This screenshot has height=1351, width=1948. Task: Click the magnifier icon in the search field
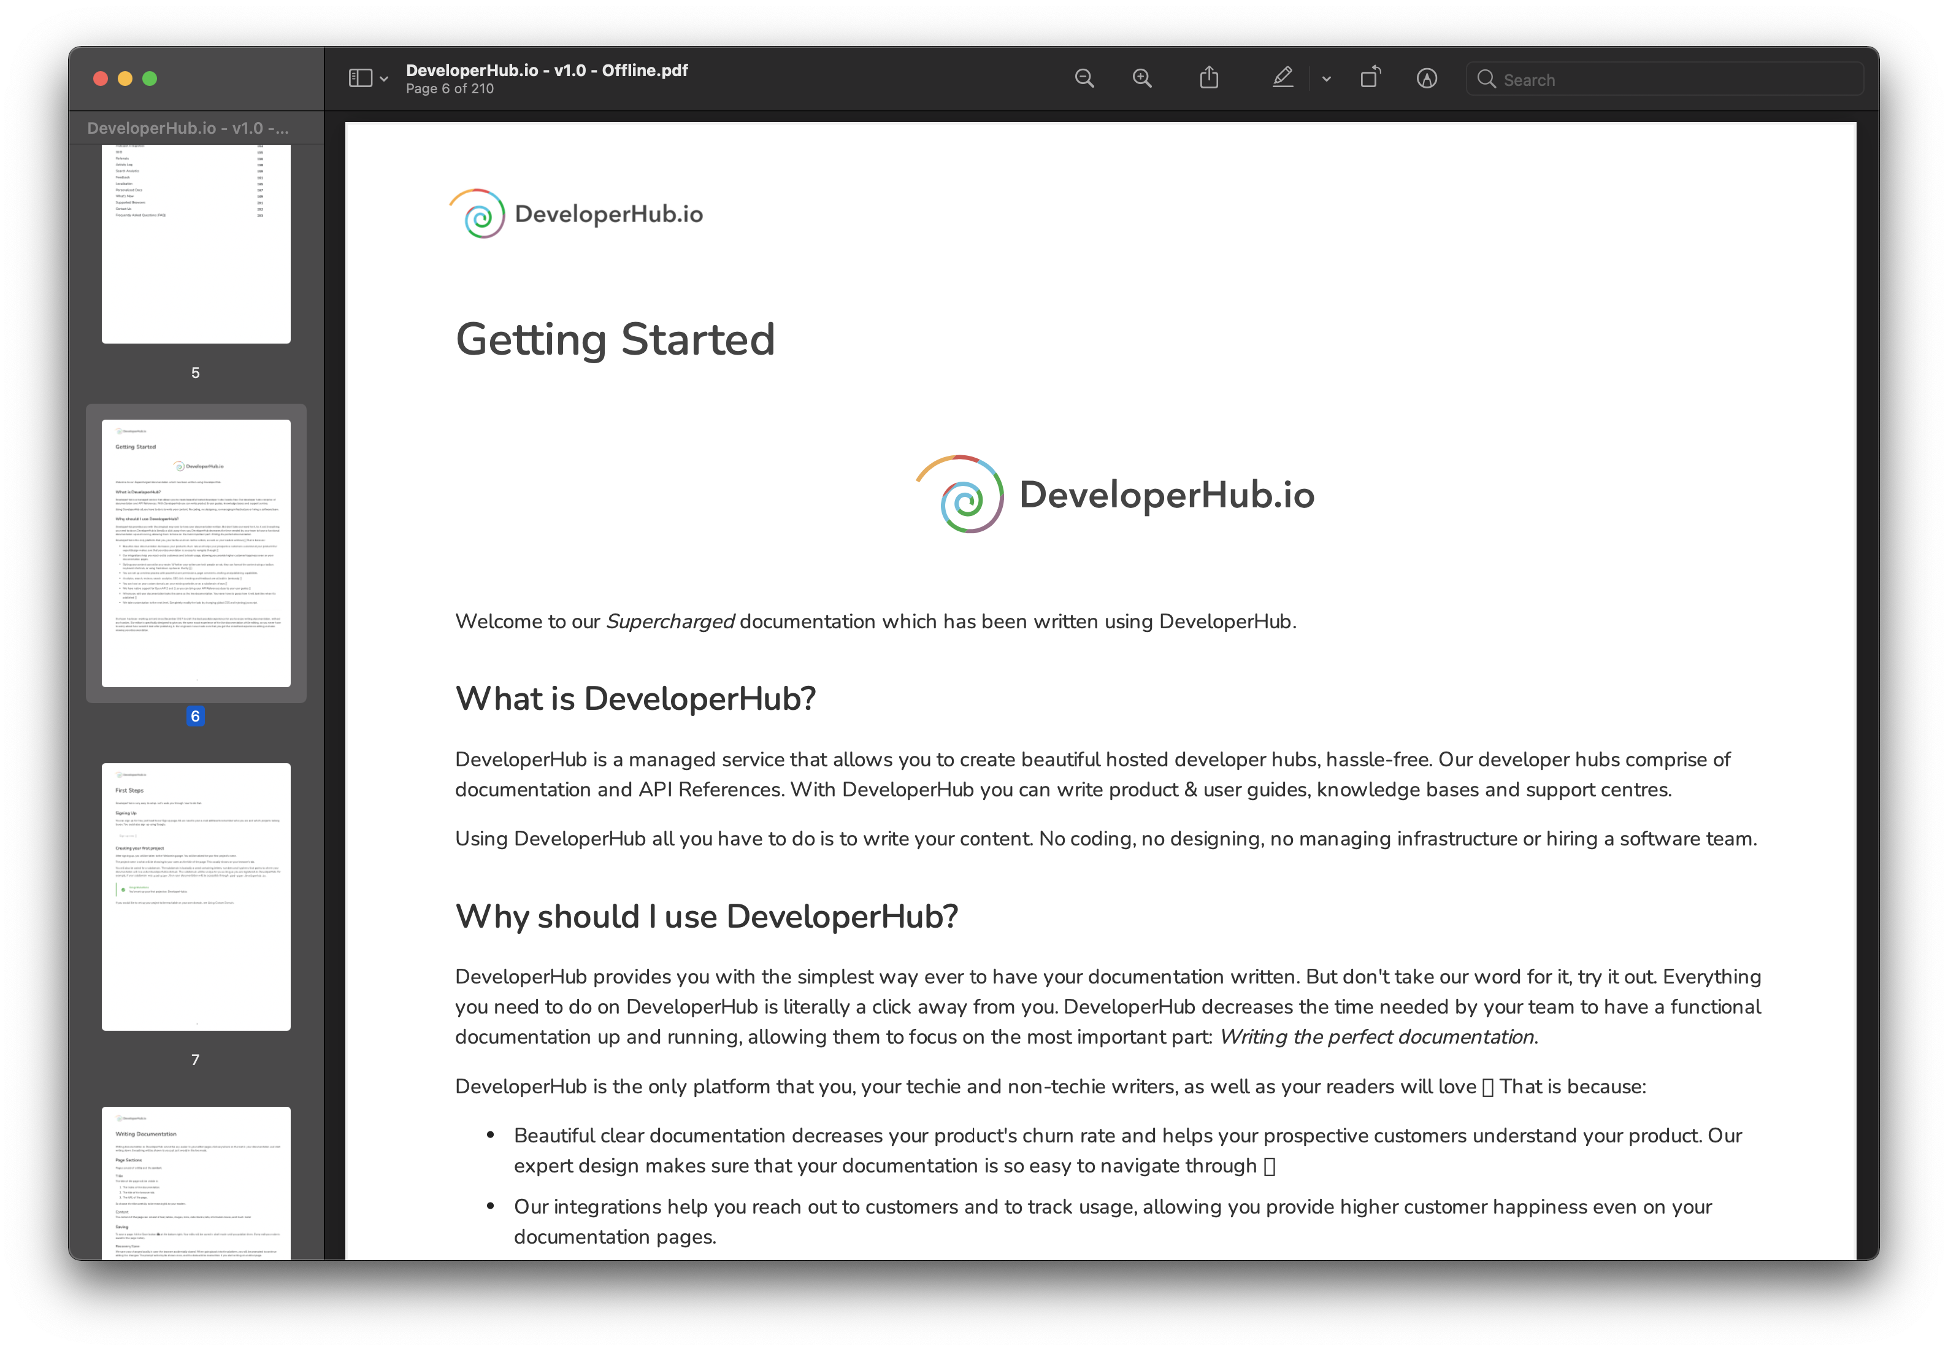click(x=1487, y=79)
